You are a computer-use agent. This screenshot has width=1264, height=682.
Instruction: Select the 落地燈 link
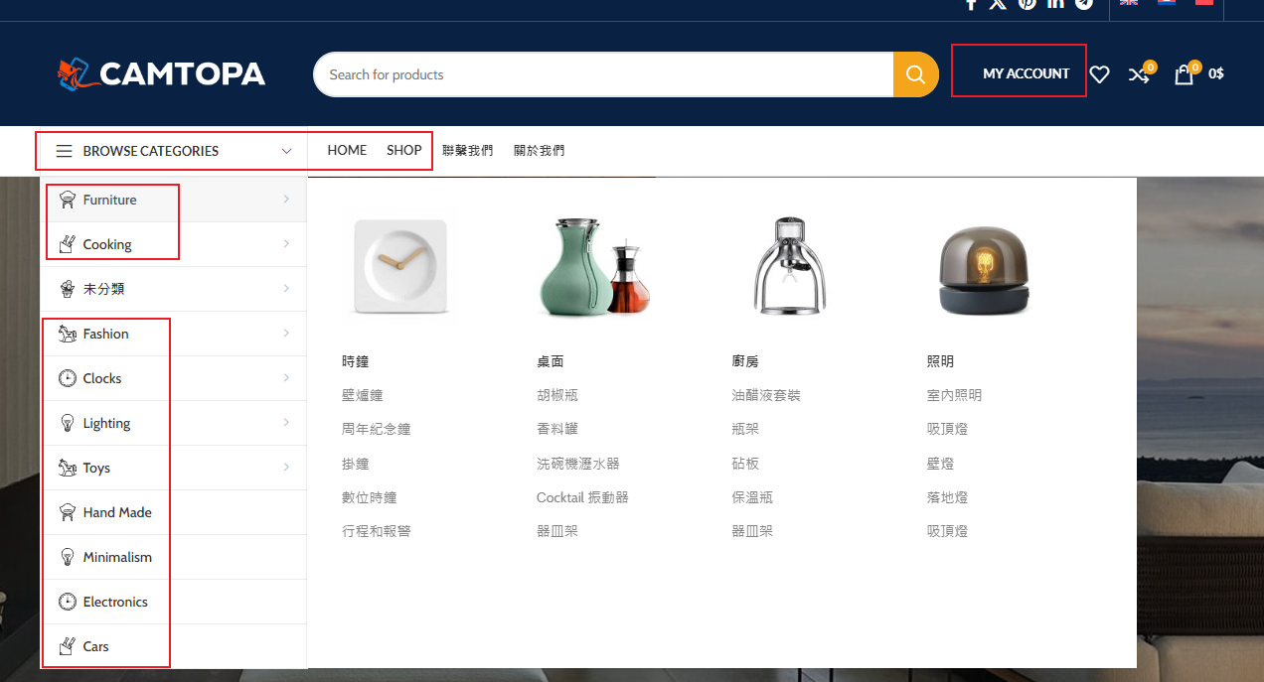tap(947, 497)
